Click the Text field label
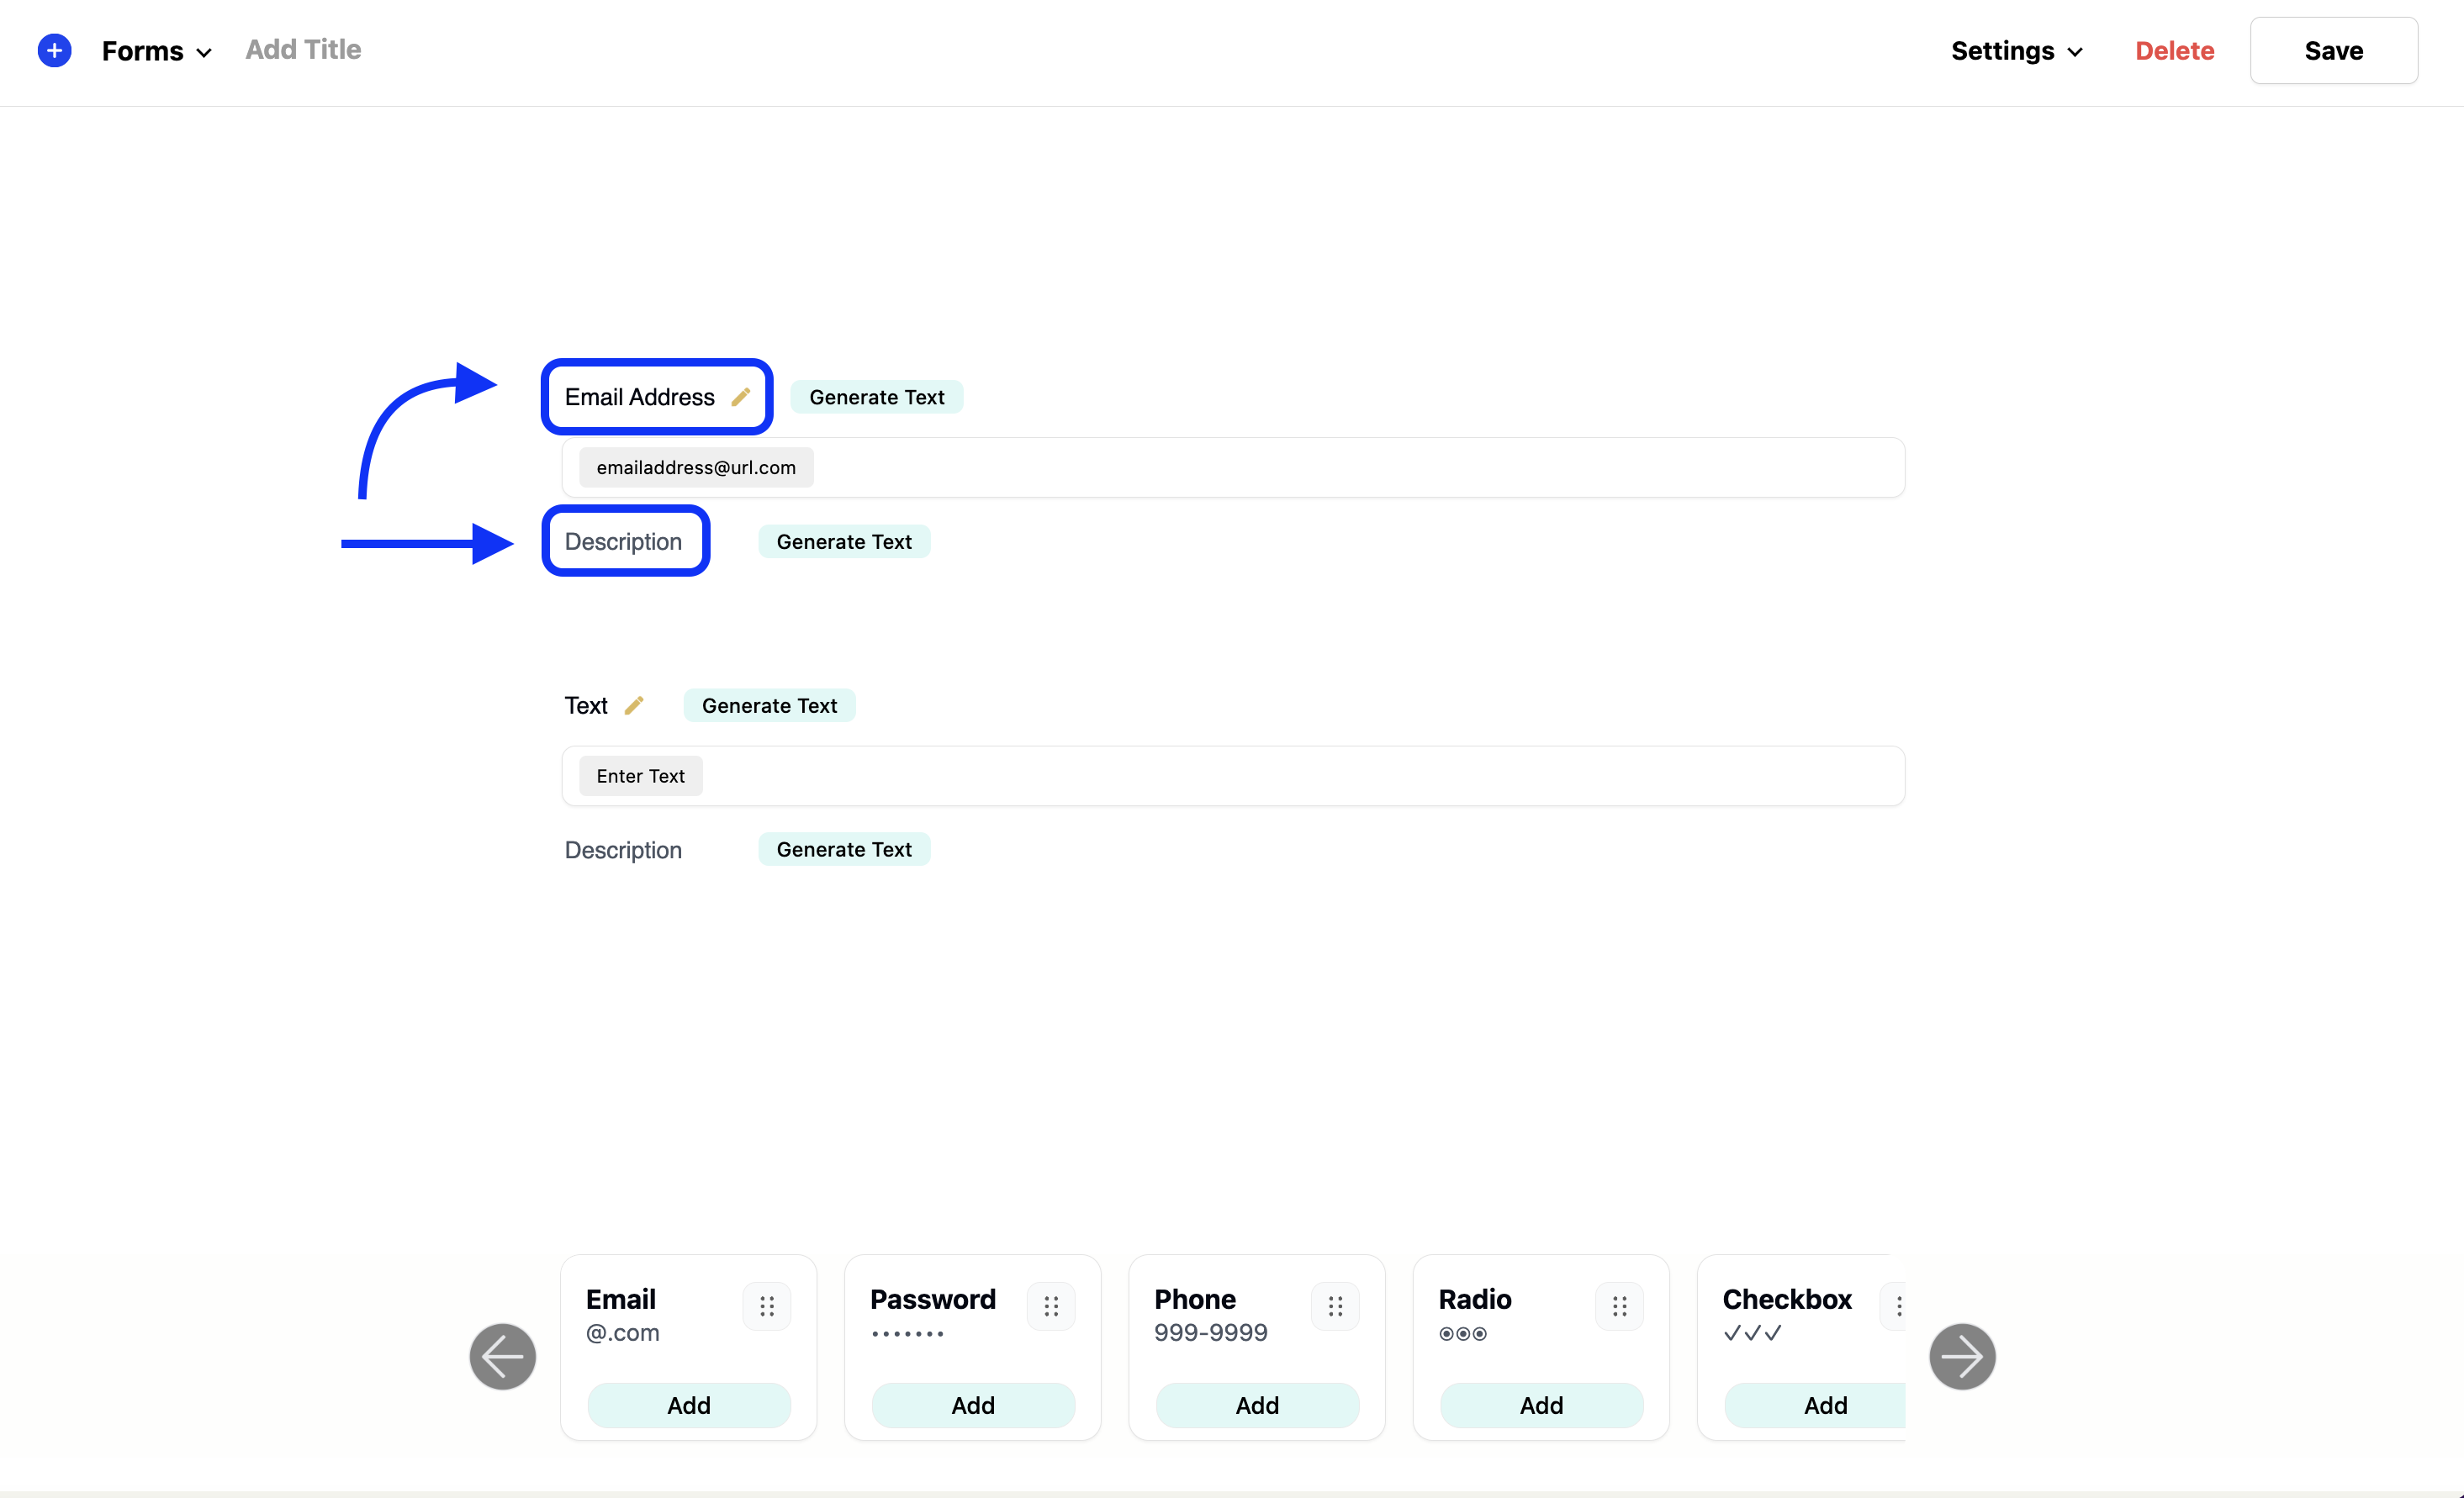Viewport: 2464px width, 1498px height. pyautogui.click(x=586, y=705)
